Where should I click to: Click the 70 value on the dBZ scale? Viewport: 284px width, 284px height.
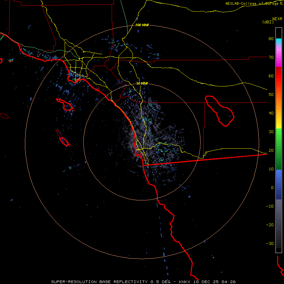click(x=271, y=57)
